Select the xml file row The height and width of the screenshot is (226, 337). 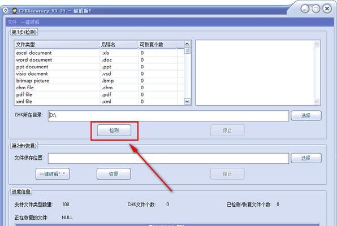tap(100, 101)
